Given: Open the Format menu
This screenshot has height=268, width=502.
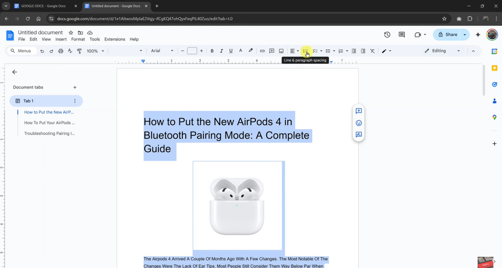Looking at the screenshot, I should (x=78, y=39).
